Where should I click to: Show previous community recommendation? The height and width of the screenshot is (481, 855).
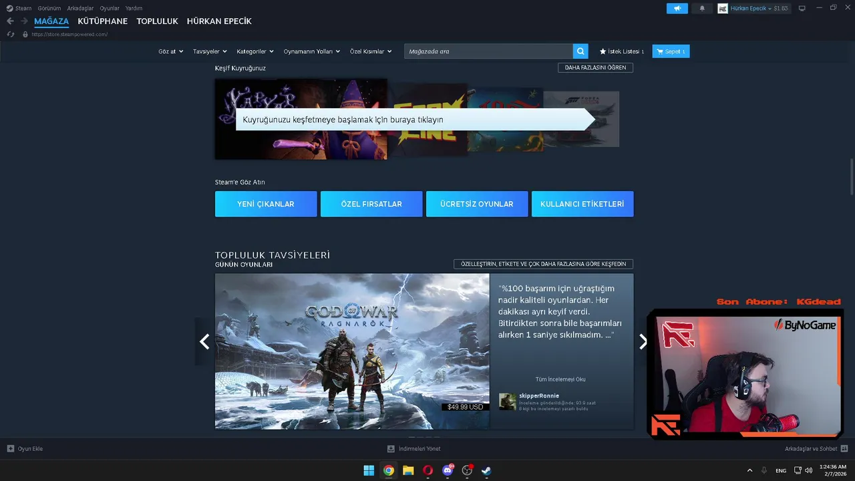pos(204,341)
